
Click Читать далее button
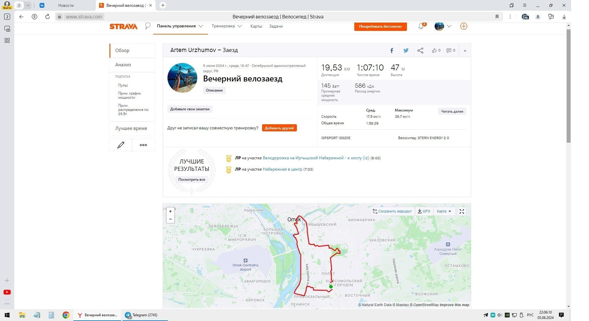point(452,111)
